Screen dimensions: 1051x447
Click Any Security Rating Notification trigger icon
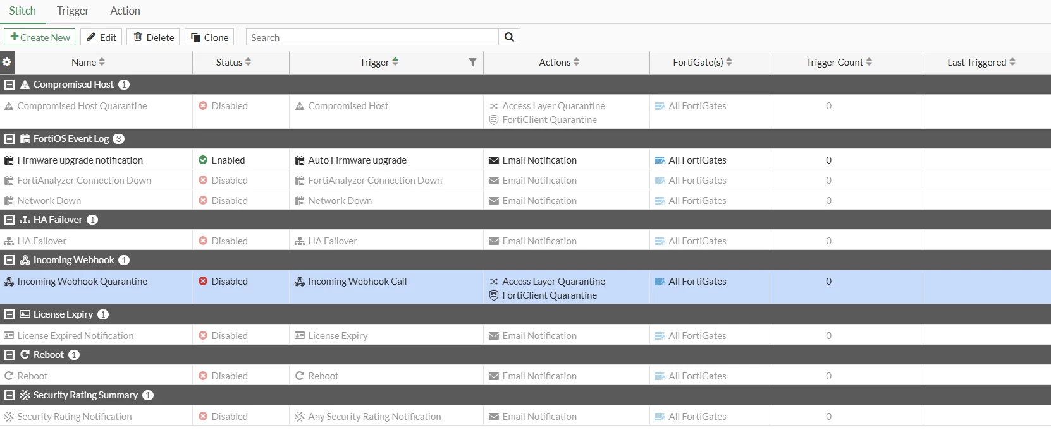[x=300, y=417]
